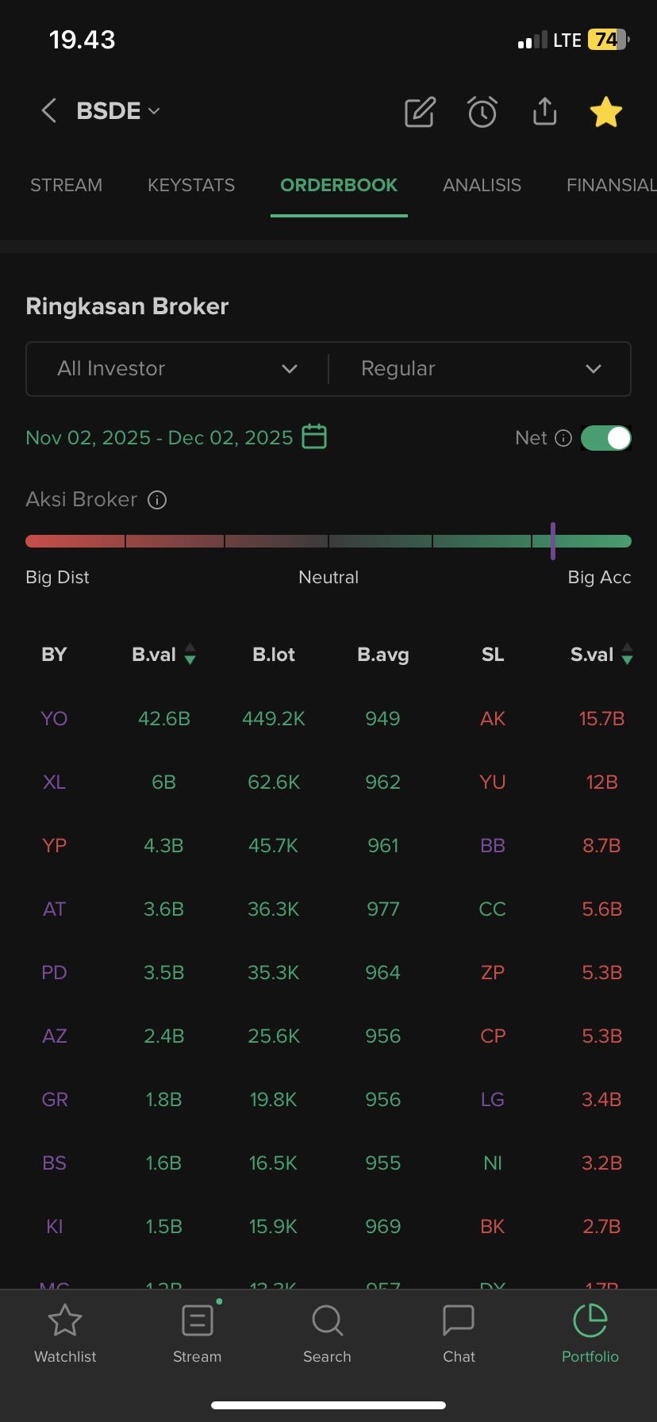Switch to the ANALISIS tab
This screenshot has height=1422, width=657.
point(482,185)
